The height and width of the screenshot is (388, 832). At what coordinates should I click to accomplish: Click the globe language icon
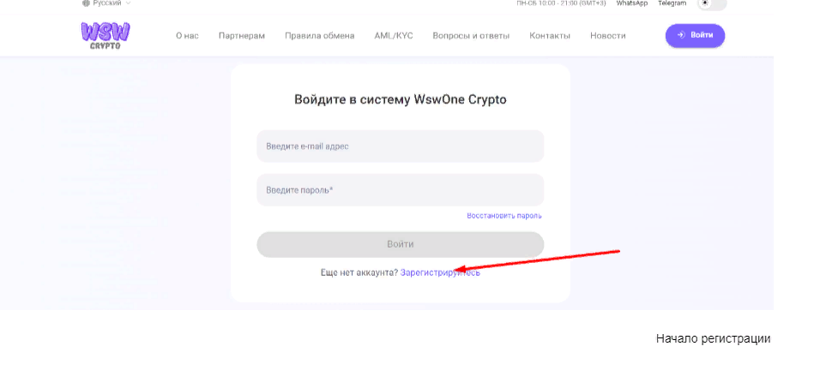click(x=86, y=3)
